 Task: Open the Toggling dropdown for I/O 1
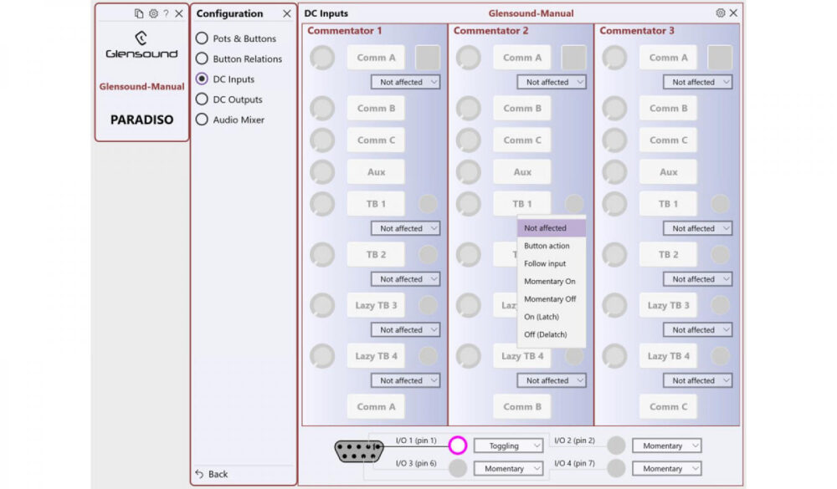point(508,445)
